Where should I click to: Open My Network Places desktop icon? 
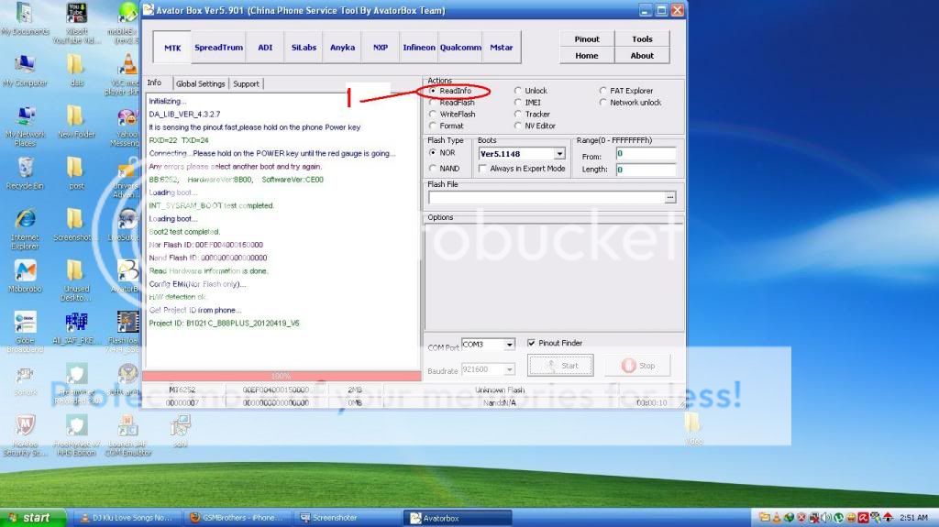(25, 126)
